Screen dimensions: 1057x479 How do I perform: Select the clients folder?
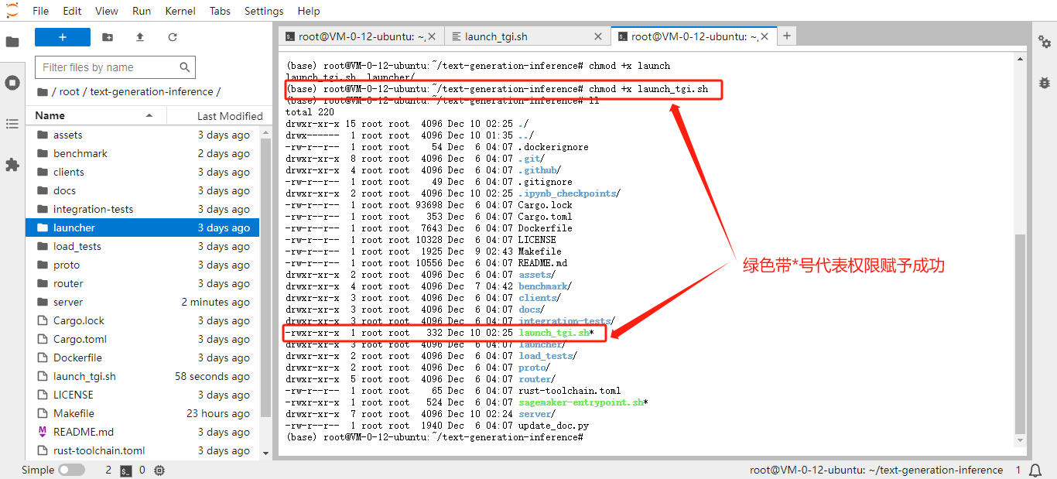142,172
